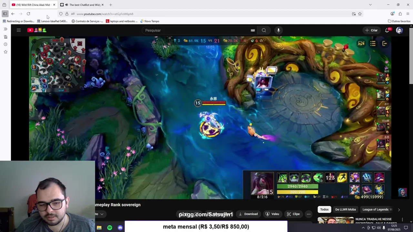Start voice search with microphone icon
This screenshot has width=413, height=232.
point(278,30)
